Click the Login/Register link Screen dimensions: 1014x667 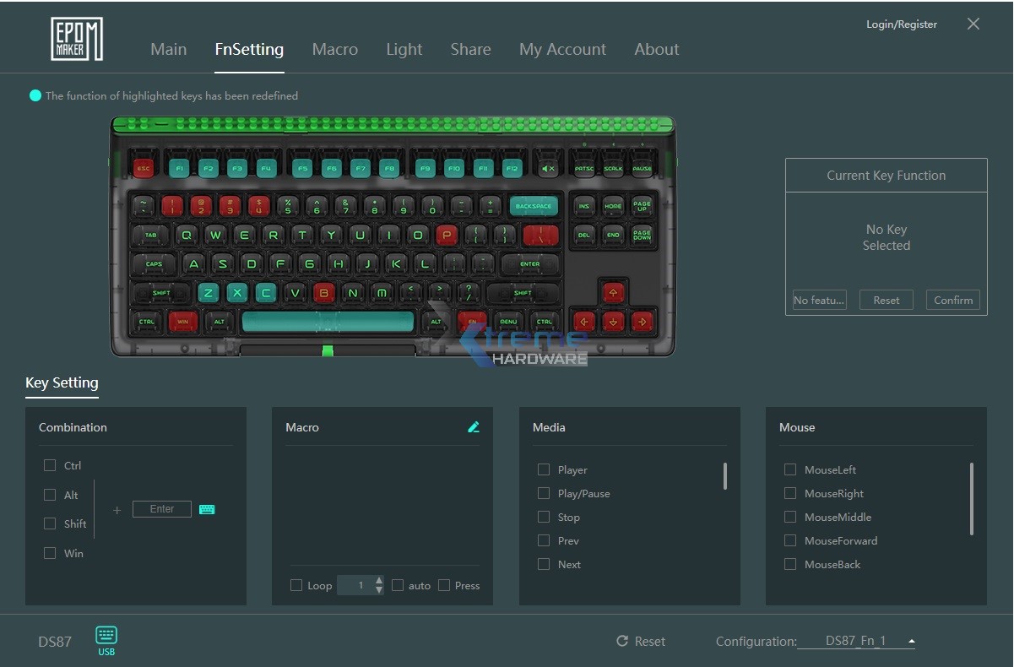tap(901, 24)
